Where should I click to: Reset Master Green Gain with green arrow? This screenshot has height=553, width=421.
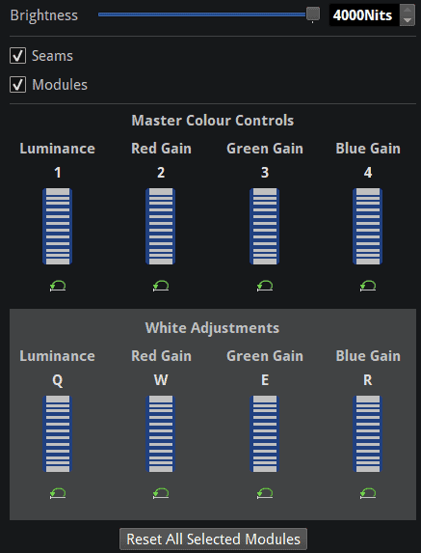click(265, 286)
